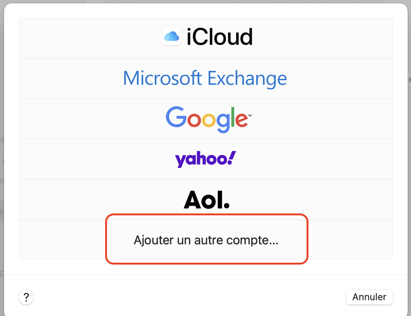Choose Microsoft Exchange as account provider
The image size is (411, 316).
pos(205,78)
